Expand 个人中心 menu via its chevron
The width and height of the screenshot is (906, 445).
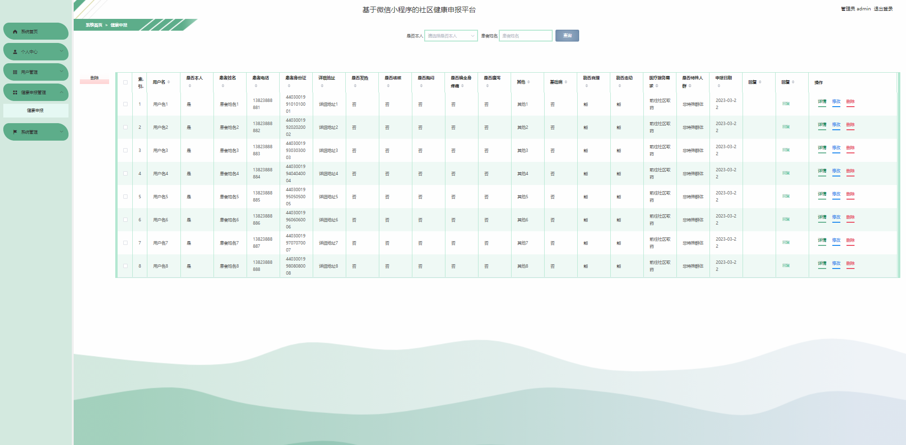[x=61, y=51]
